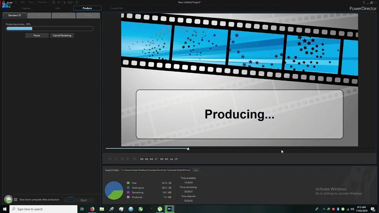Image resolution: width=379 pixels, height=213 pixels.
Task: Click the purple Remaining legend swatch
Action: click(128, 192)
